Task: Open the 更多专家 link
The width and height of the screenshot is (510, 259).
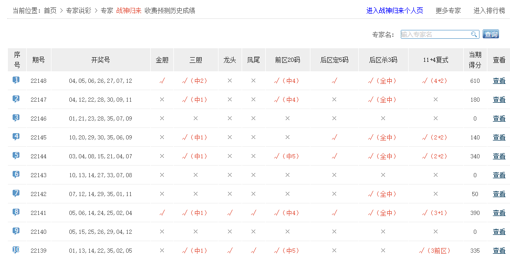Action: (448, 10)
